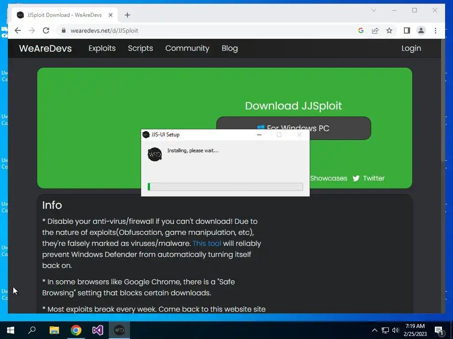Go to WeAreDevs home logo
The height and width of the screenshot is (339, 453).
(x=46, y=48)
